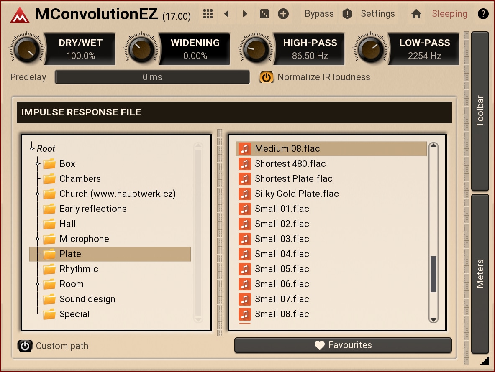The height and width of the screenshot is (372, 495).
Task: Toggle the Bypass button
Action: pyautogui.click(x=319, y=14)
